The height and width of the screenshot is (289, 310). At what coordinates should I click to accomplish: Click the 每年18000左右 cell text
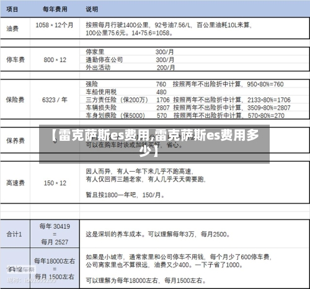point(55,261)
